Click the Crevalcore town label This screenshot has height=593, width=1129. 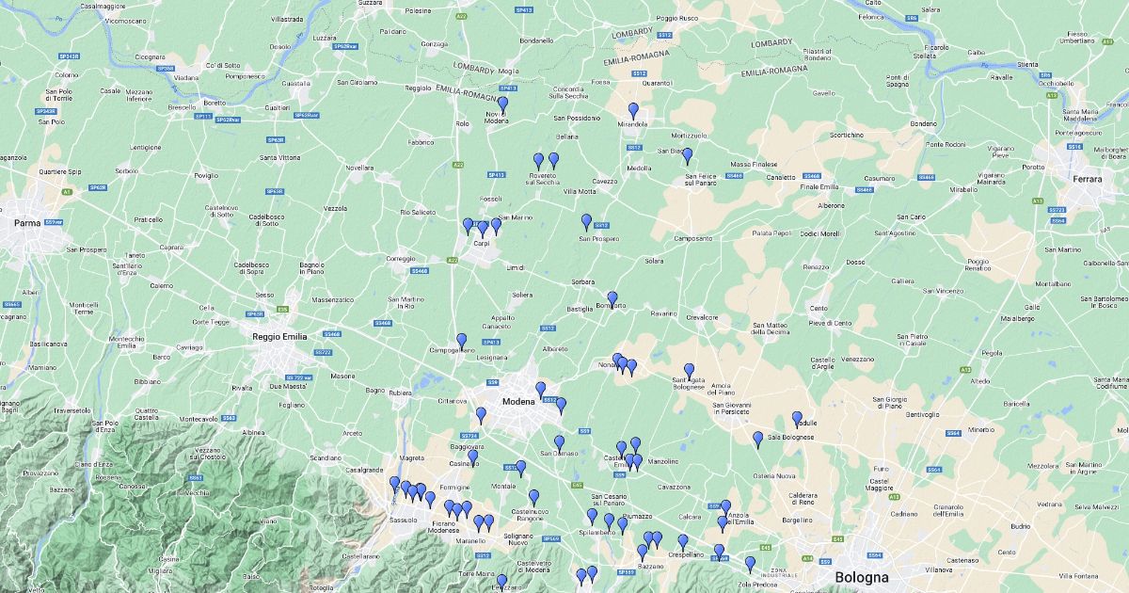[702, 317]
